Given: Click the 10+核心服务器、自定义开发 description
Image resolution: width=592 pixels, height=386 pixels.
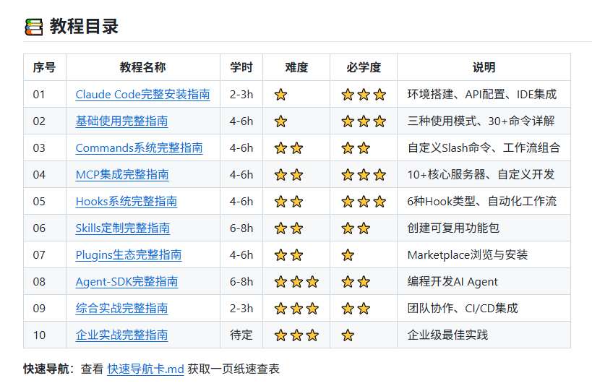Looking at the screenshot, I should [481, 175].
